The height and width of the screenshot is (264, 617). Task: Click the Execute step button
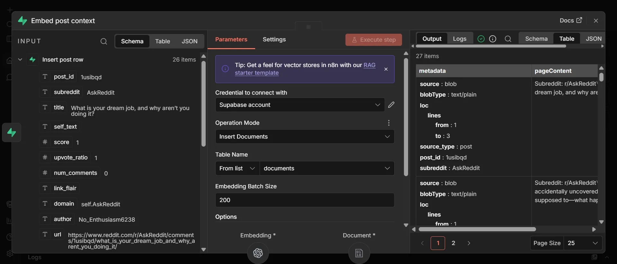(374, 40)
